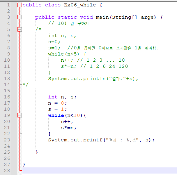Click 's*=n;' on line 21
Viewport: 177px width, 175px height.
click(69, 128)
